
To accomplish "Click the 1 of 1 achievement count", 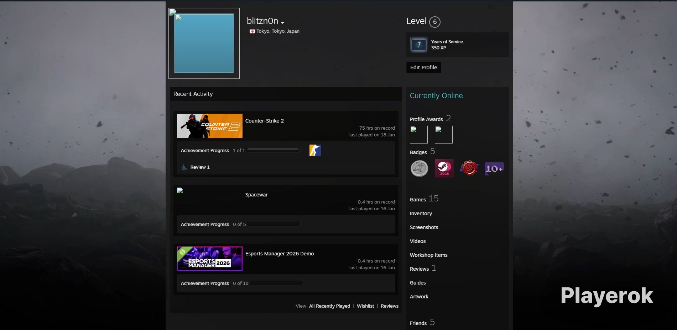I will [239, 150].
